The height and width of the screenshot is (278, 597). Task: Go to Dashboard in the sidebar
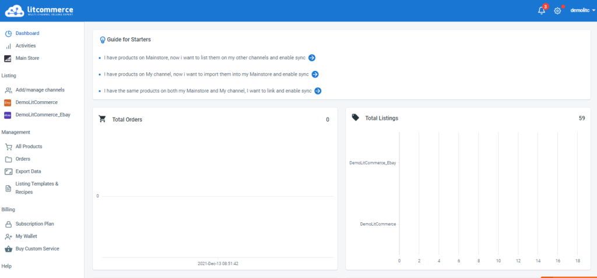(x=27, y=33)
